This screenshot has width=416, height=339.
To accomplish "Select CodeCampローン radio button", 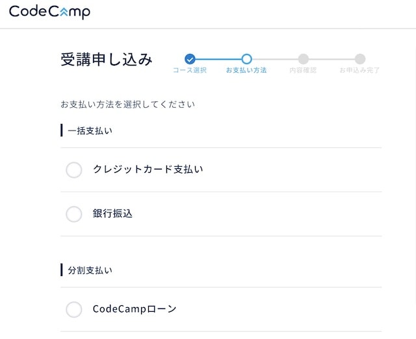I will point(73,309).
